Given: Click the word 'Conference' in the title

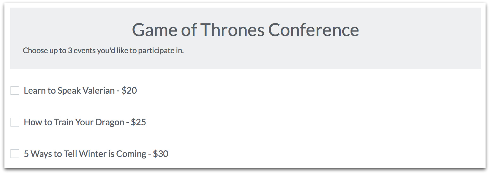Looking at the screenshot, I should [313, 30].
